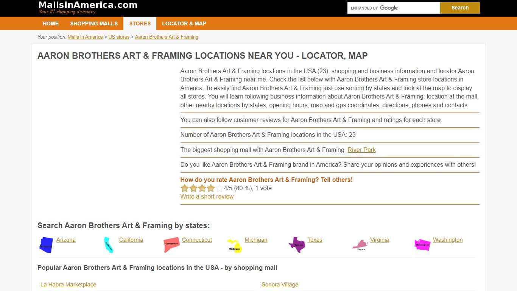Open the California state link
The width and height of the screenshot is (517, 291).
pyautogui.click(x=131, y=240)
